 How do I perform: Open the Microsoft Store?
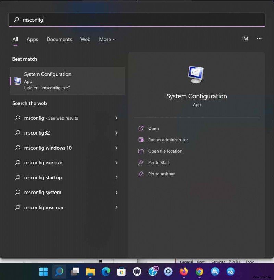pyautogui.click(x=122, y=271)
